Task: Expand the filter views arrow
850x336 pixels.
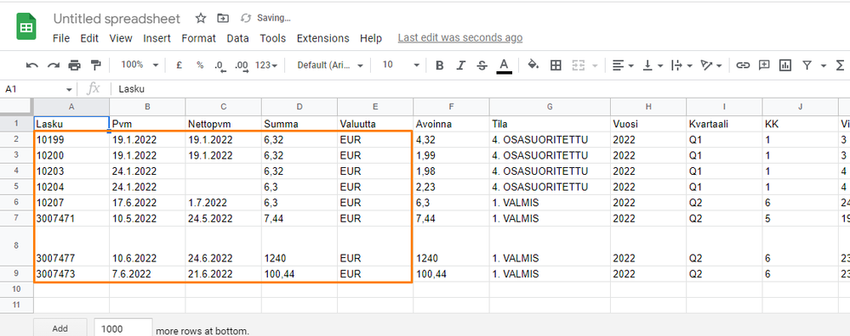Action: (x=824, y=65)
